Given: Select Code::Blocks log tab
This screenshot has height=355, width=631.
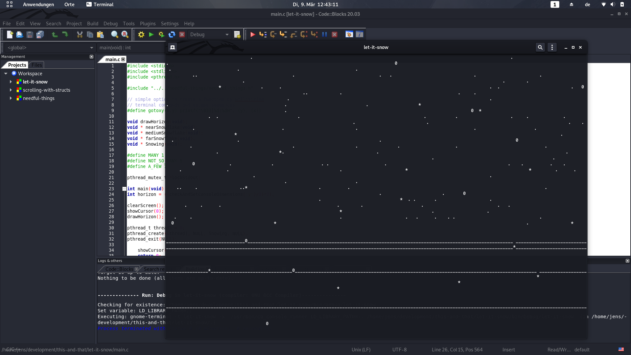Looking at the screenshot, I should (x=119, y=269).
